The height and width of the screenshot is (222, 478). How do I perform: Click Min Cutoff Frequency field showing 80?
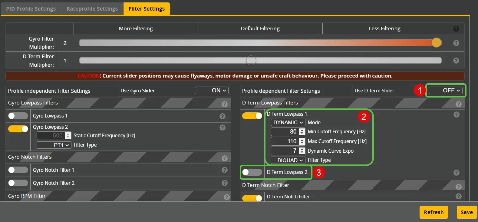tap(288, 132)
